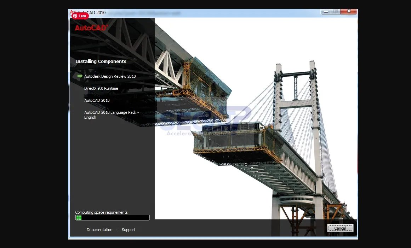Select the Autodesk Design Review 2010 entry

tap(110, 76)
